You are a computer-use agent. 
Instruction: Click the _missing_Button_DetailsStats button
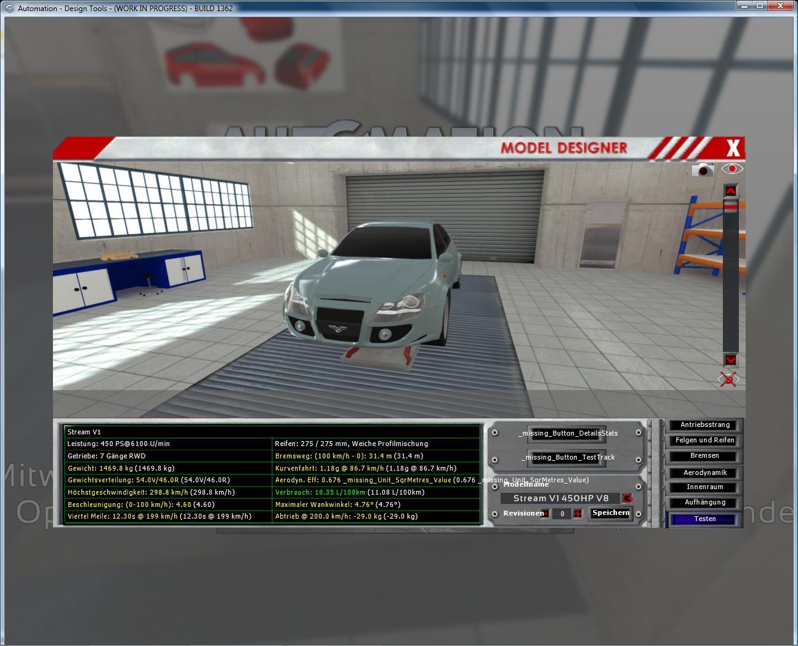click(x=567, y=433)
